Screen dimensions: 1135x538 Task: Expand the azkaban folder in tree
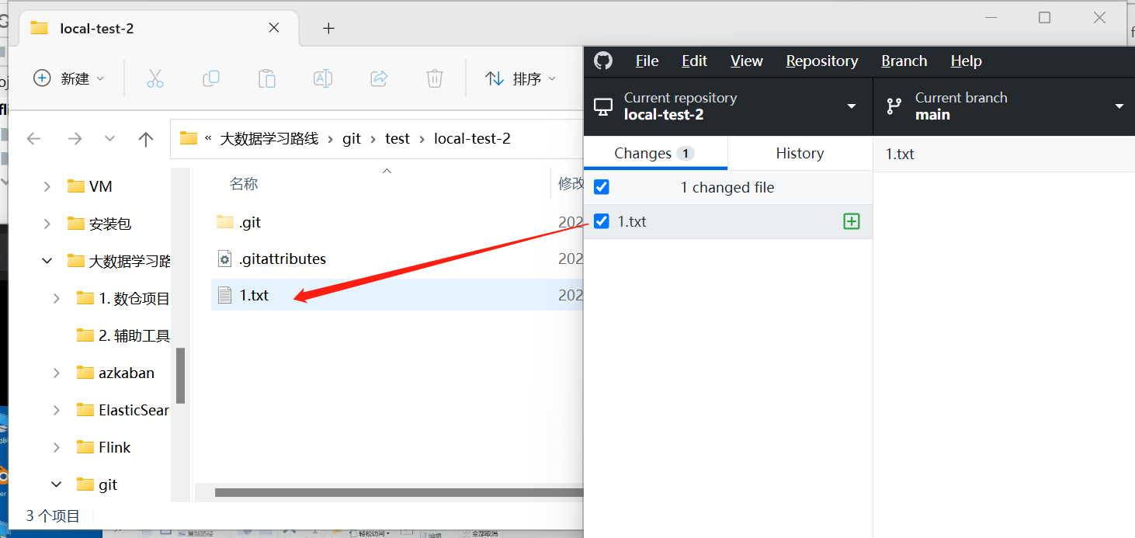tap(56, 373)
